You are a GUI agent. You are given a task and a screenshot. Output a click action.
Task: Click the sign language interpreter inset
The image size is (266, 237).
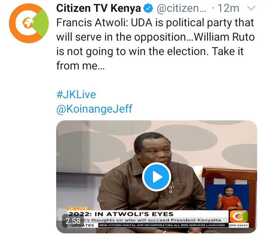(227, 197)
